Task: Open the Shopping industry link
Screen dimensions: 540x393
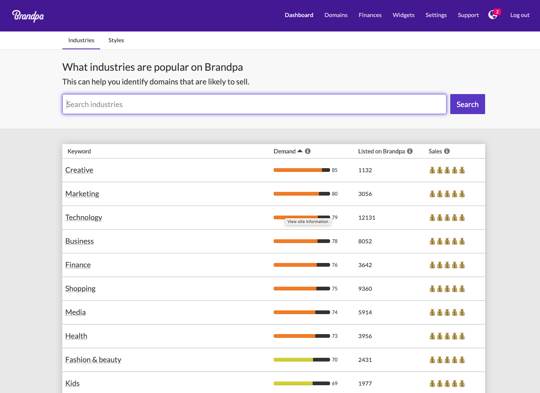Action: (x=80, y=289)
